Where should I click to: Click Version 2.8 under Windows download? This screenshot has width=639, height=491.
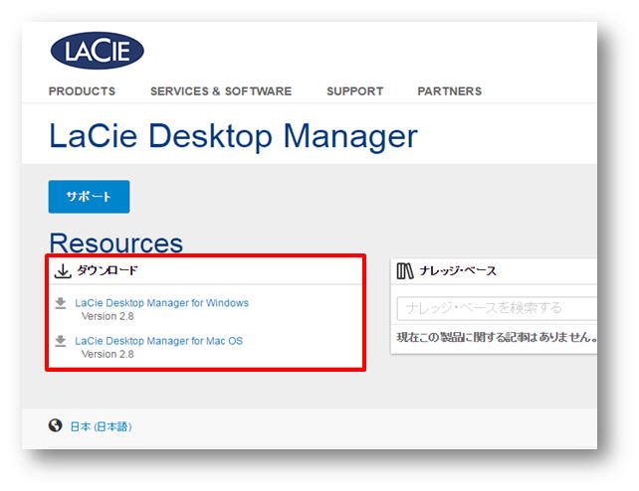(x=107, y=316)
